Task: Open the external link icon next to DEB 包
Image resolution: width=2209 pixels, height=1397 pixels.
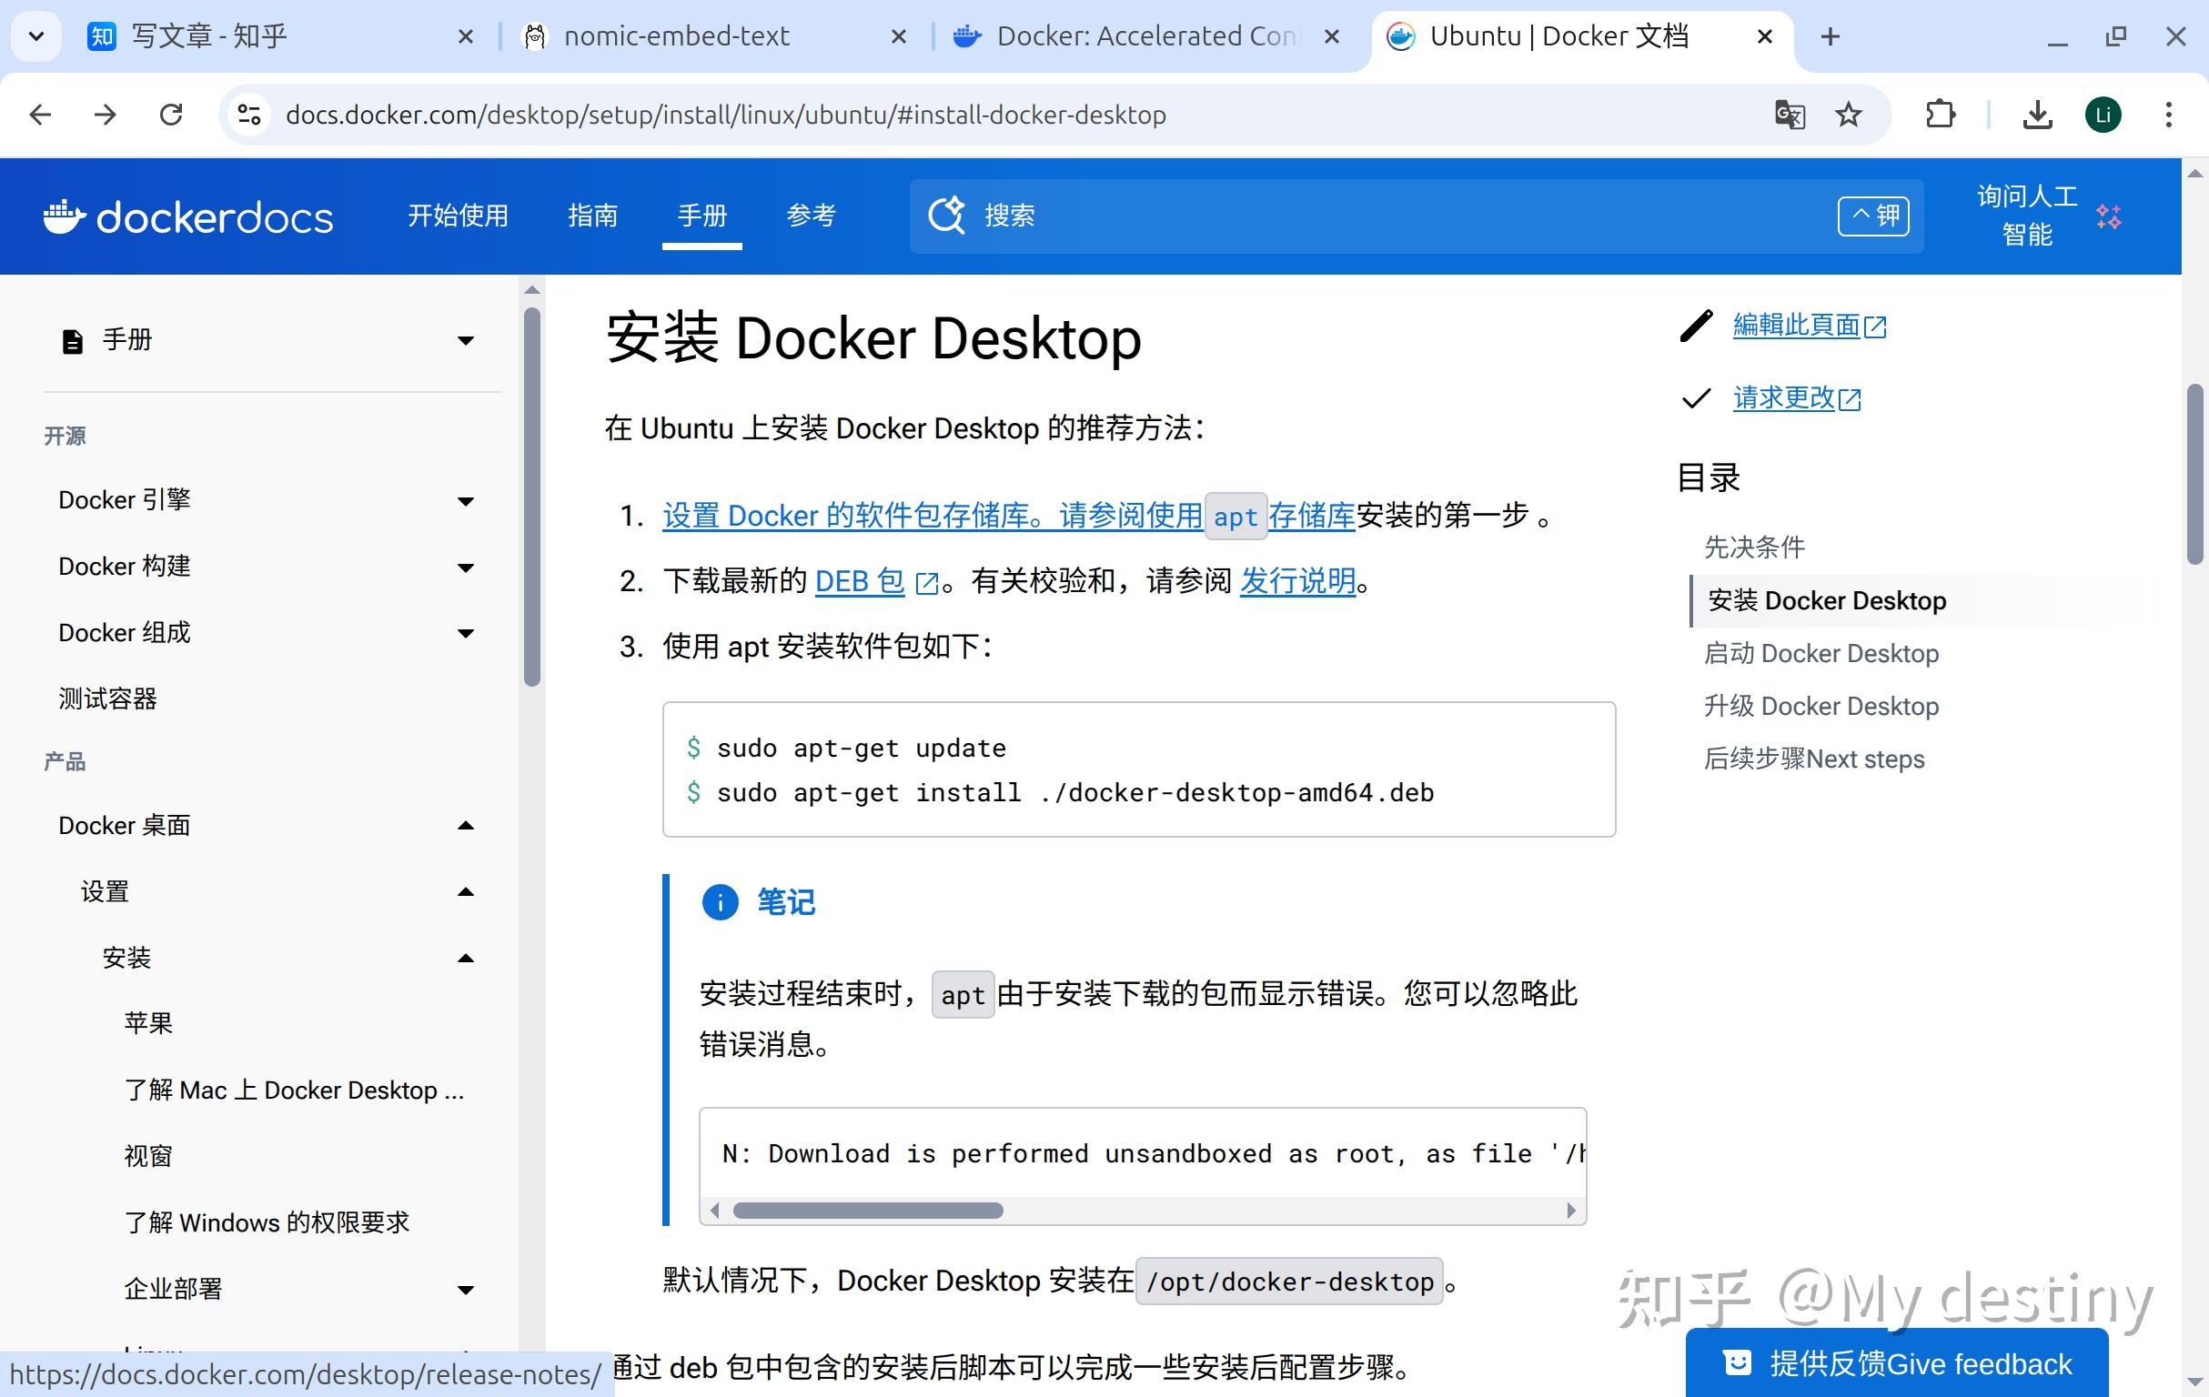Action: tap(925, 581)
